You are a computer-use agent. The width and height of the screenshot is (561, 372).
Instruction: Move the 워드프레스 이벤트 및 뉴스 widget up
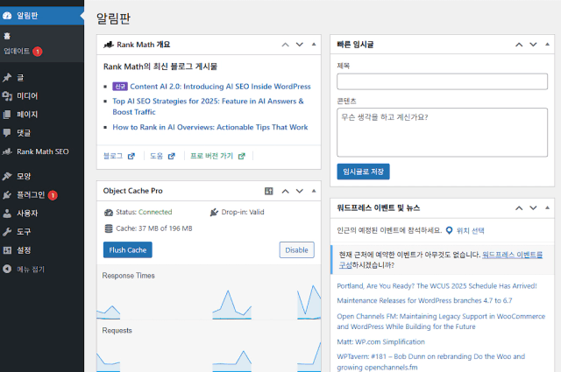coord(519,208)
